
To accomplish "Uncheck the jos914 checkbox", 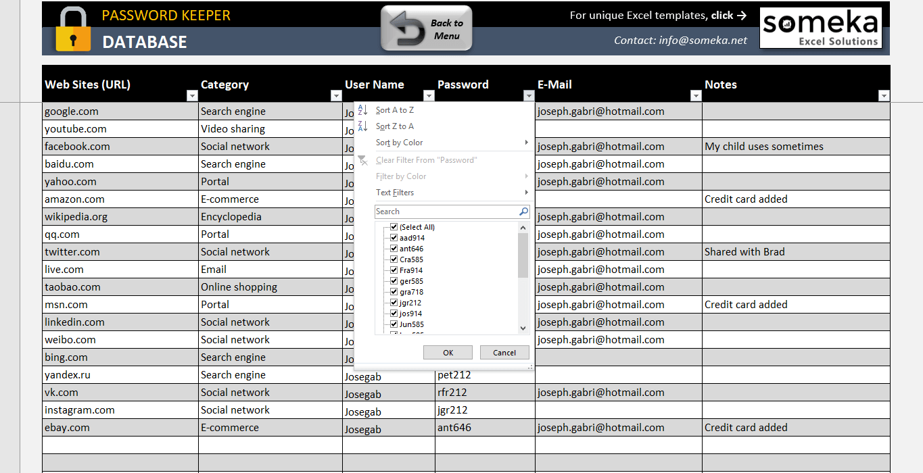I will [394, 314].
